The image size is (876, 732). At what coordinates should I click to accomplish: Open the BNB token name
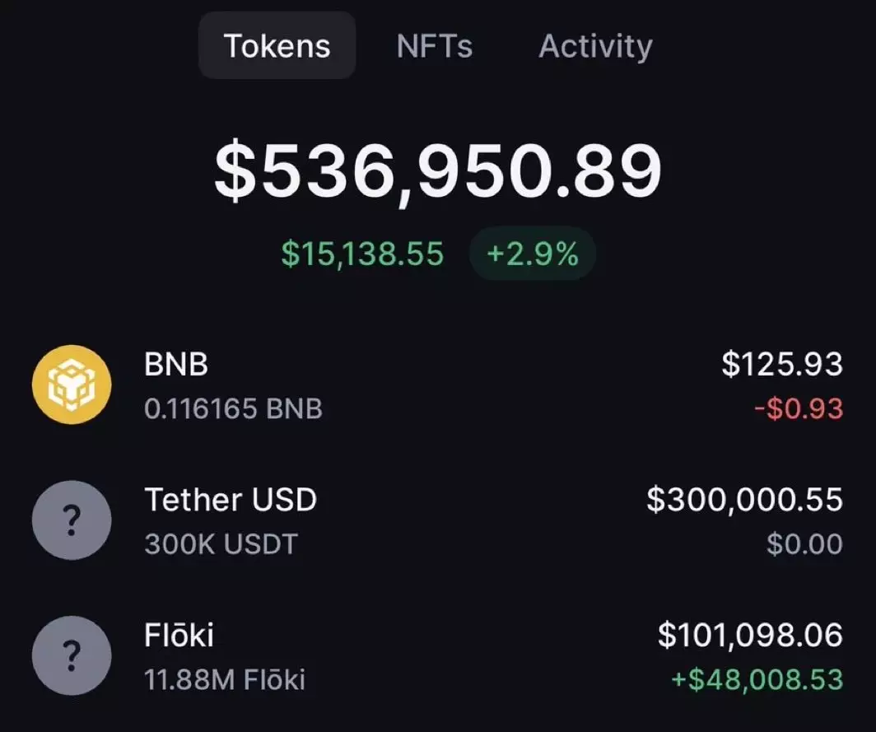point(176,365)
